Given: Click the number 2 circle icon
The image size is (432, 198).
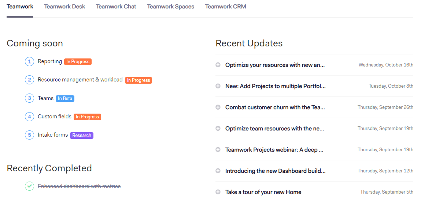Looking at the screenshot, I should 29,80.
